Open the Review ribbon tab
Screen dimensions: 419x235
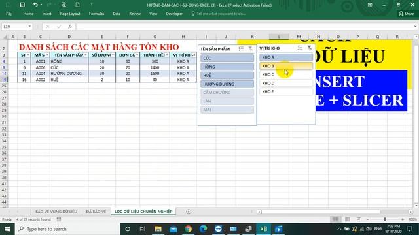tap(135, 14)
